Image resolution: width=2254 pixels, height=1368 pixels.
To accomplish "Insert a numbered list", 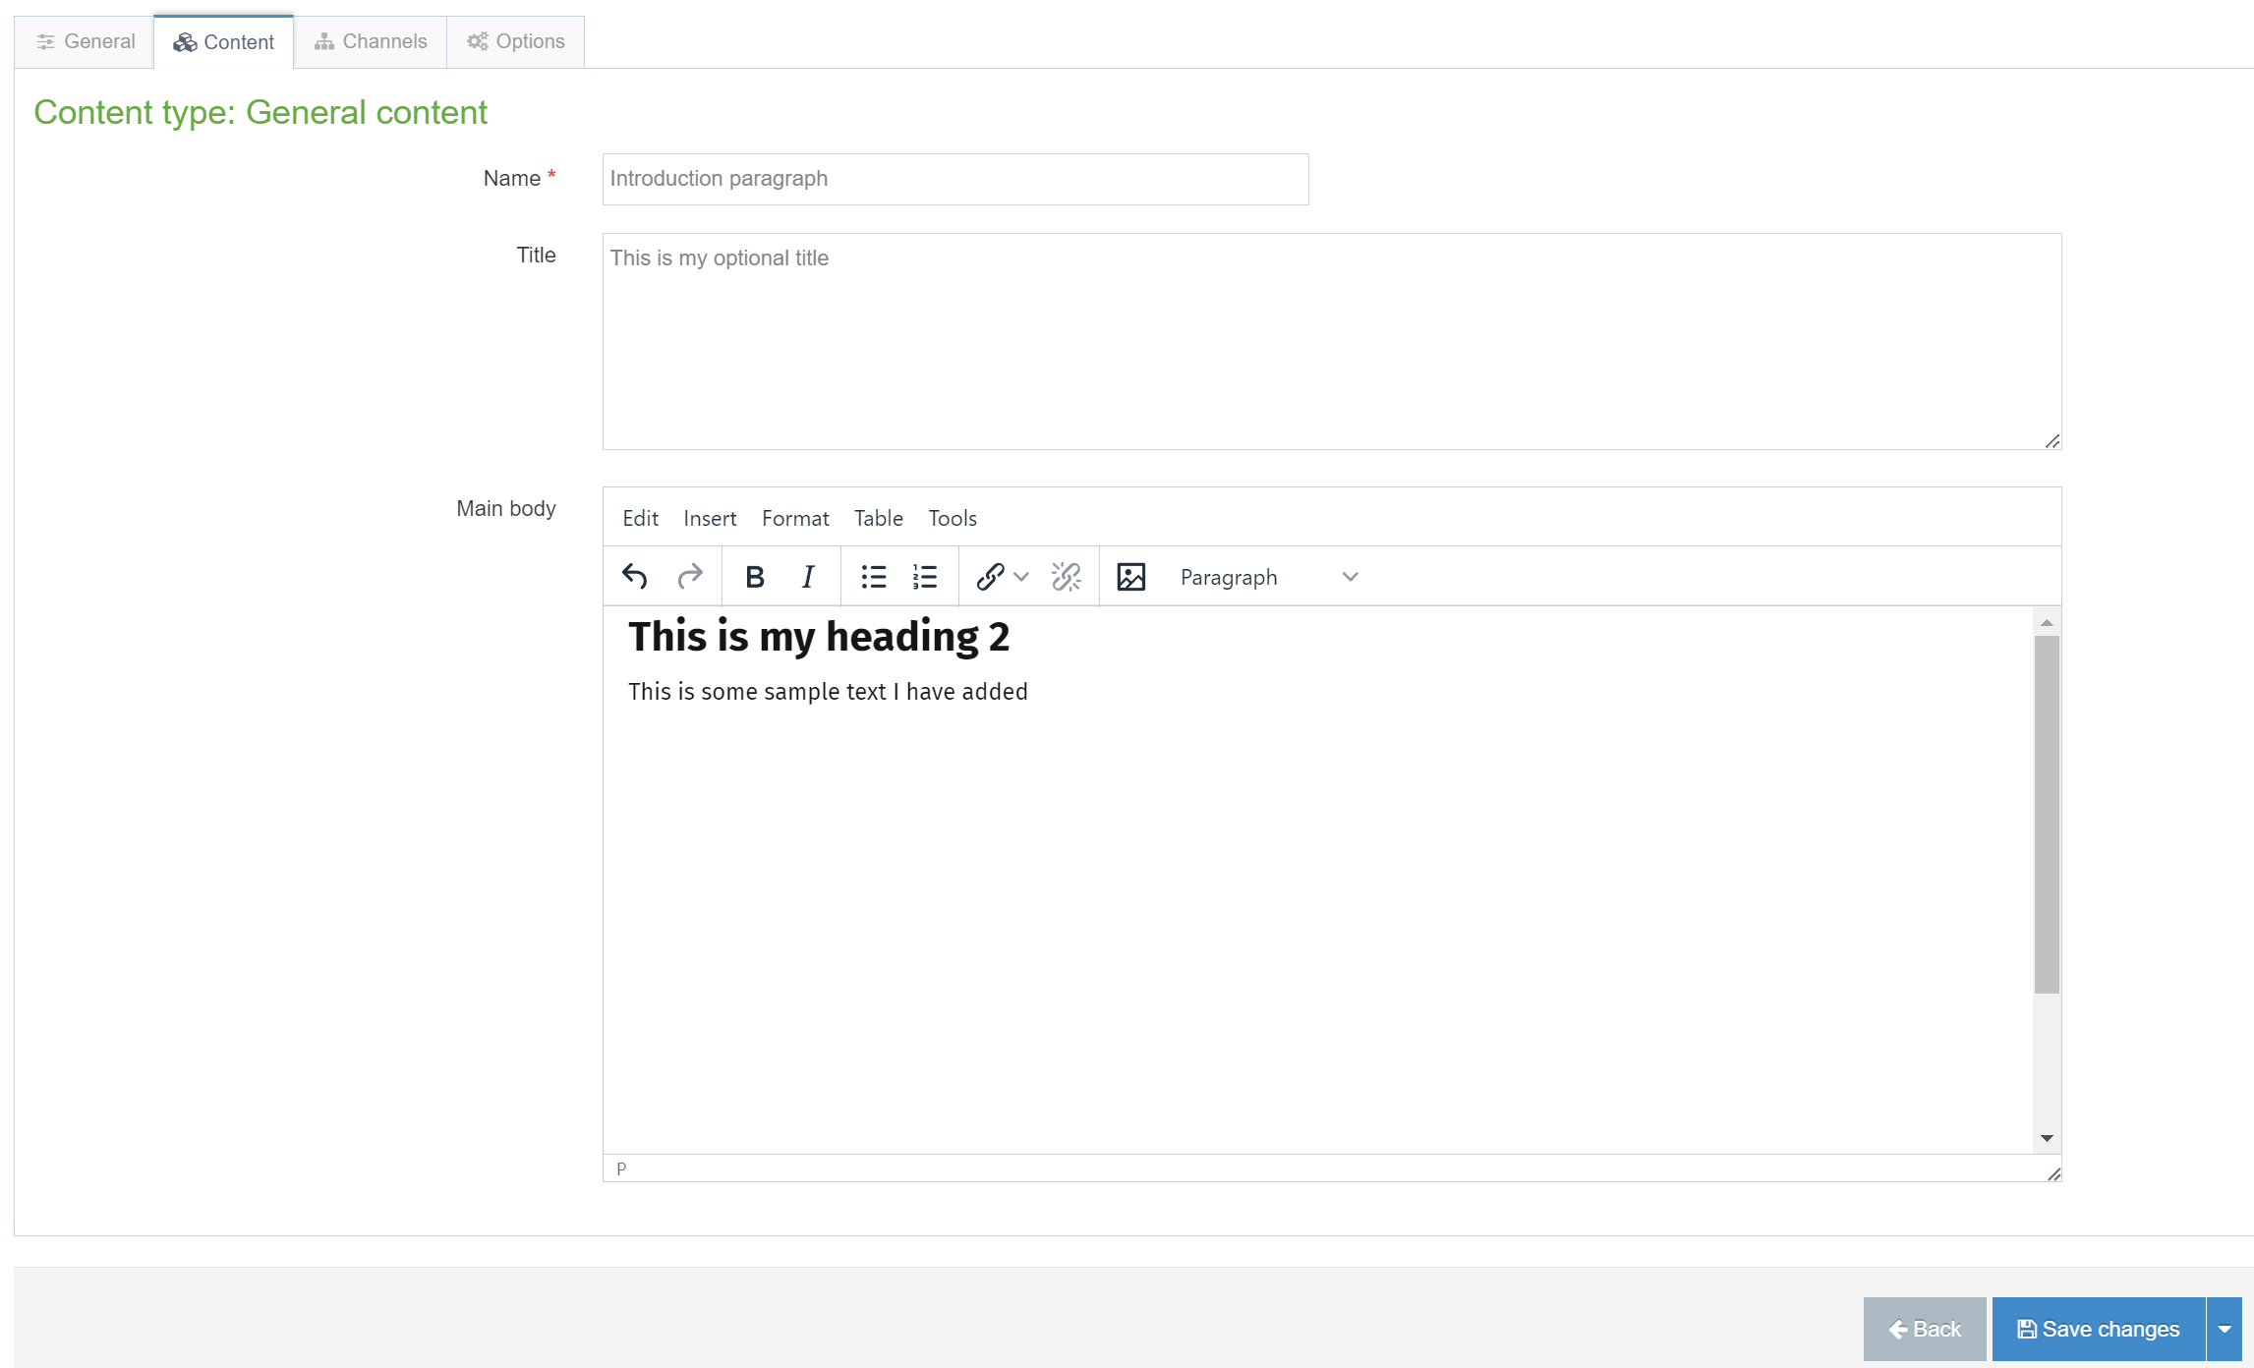I will [x=925, y=577].
